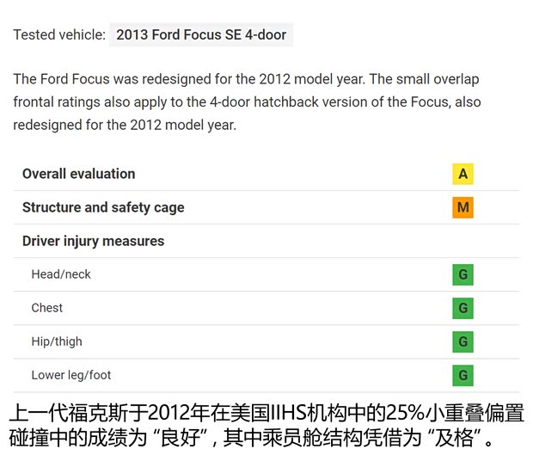Select the Lower leg/foot row label
The height and width of the screenshot is (461, 533).
pos(71,375)
